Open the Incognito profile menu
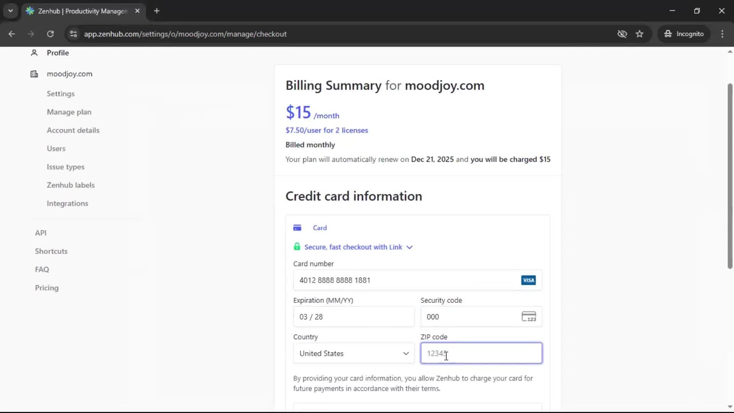734x413 pixels. pos(684,34)
